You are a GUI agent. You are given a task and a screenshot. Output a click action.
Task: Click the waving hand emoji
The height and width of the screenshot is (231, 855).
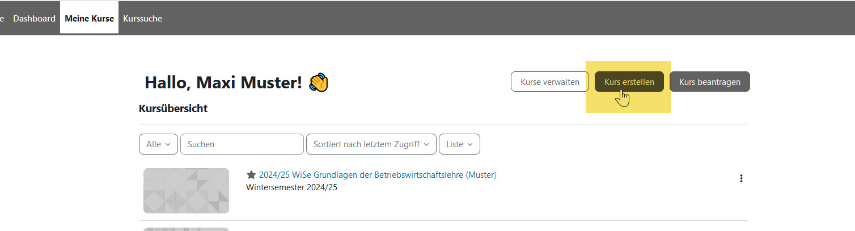(319, 83)
